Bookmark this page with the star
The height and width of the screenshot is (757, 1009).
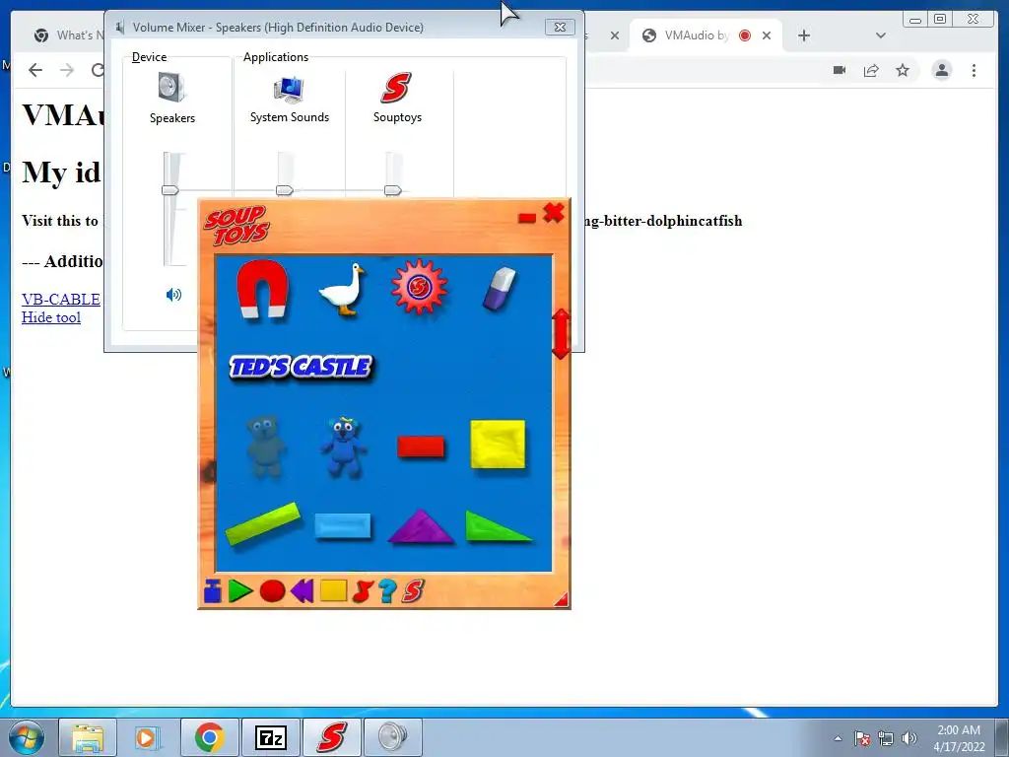(x=903, y=70)
